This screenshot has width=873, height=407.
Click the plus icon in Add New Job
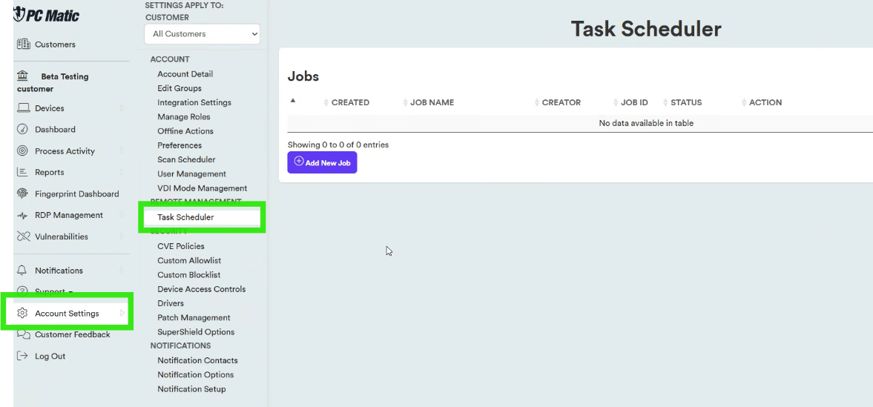click(x=299, y=162)
